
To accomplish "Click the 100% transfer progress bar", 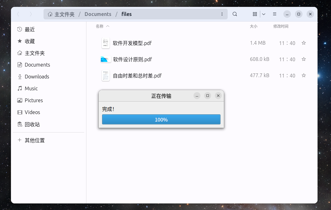I will (x=161, y=119).
